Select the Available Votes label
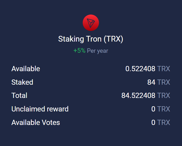Viewport: 182px width, 146px height. [x=36, y=122]
